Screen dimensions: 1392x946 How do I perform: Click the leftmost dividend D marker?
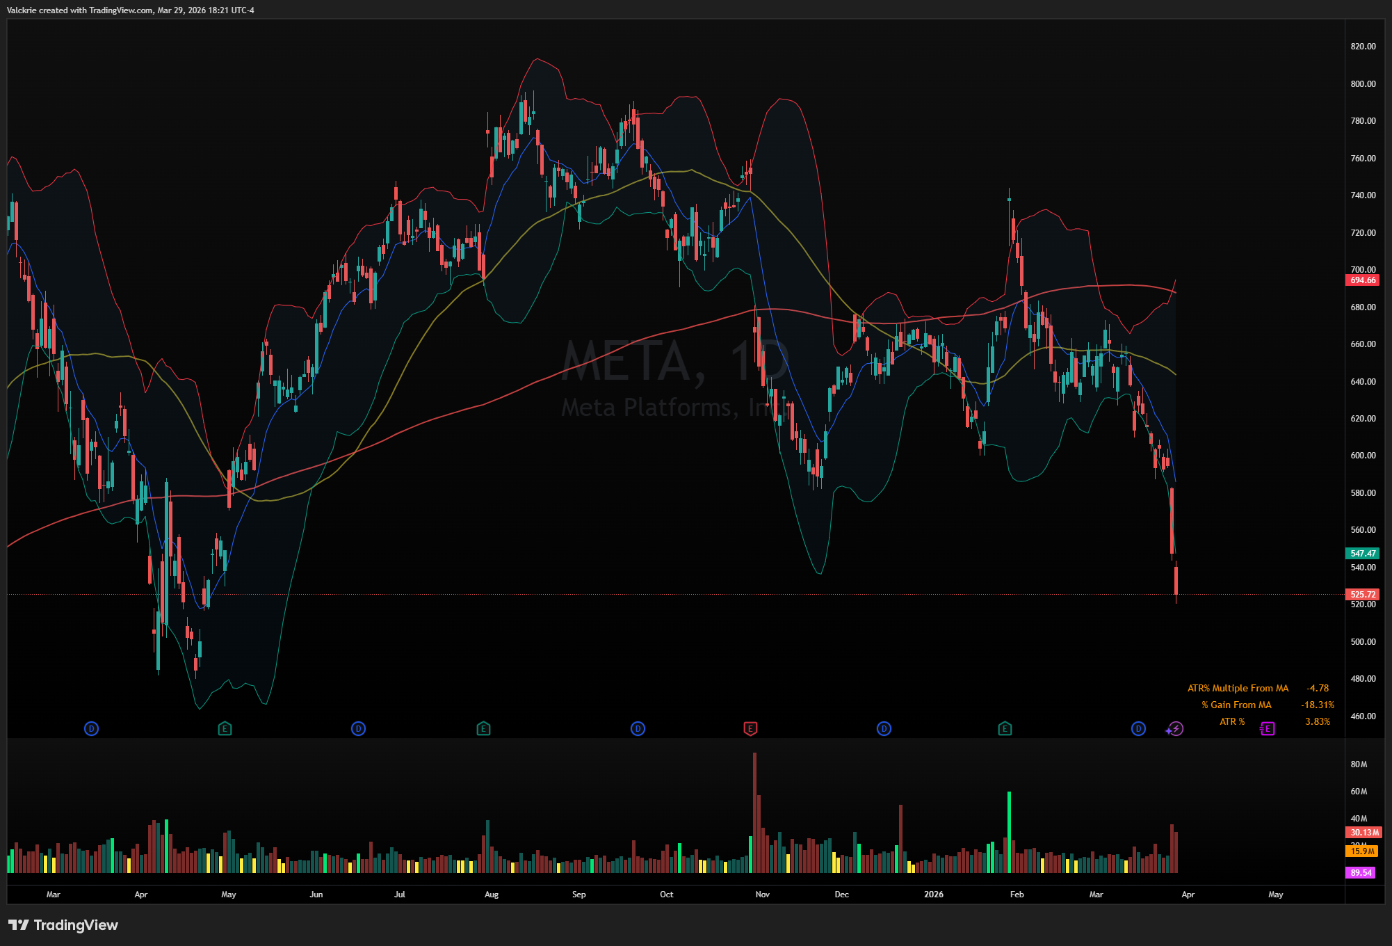91,729
